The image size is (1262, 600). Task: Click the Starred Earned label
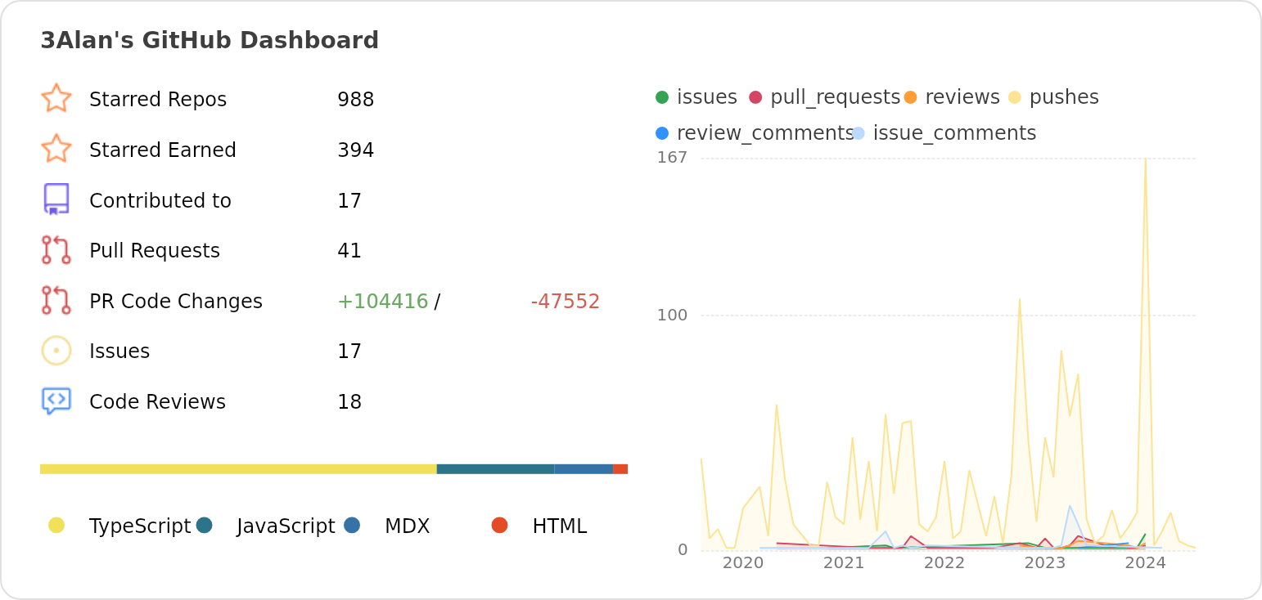(163, 150)
